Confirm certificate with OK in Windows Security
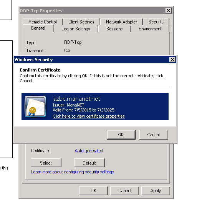Screen dimensions: 197x208 (121, 135)
